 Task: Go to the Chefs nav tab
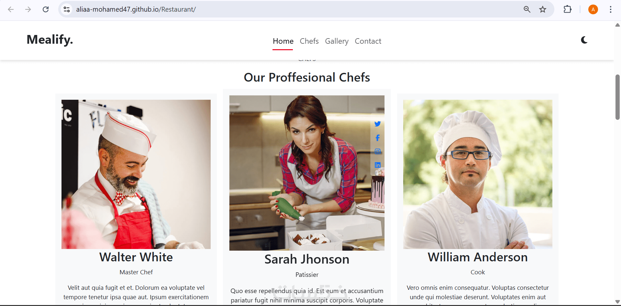coord(309,41)
